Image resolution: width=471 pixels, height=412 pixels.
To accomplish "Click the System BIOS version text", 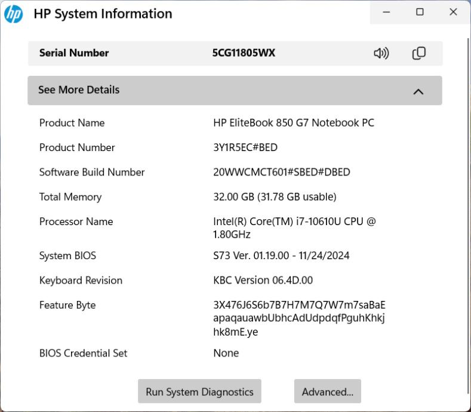I will 281,256.
